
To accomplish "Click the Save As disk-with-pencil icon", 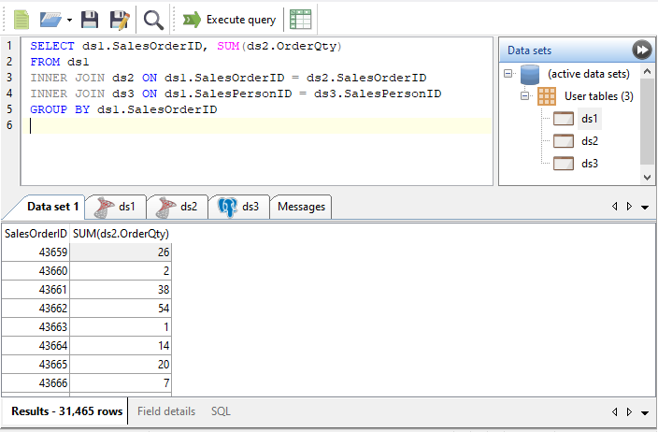I will (119, 19).
